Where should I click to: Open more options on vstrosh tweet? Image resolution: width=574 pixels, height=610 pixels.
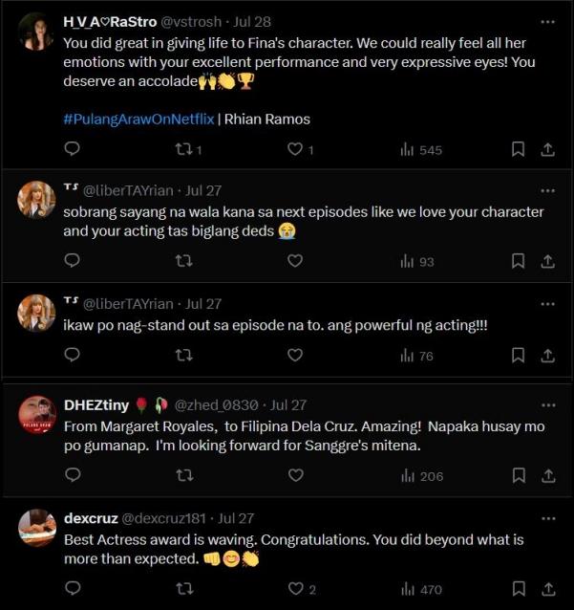point(547,21)
